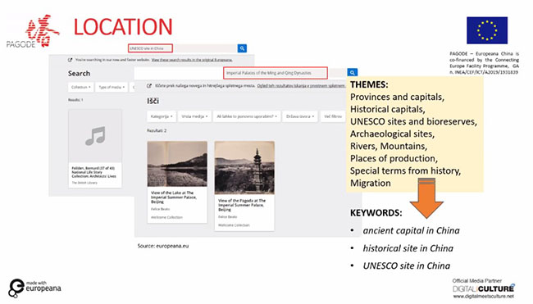The width and height of the screenshot is (533, 304).
Task: Click the Digital Culture media partner logo
Action: click(x=483, y=289)
